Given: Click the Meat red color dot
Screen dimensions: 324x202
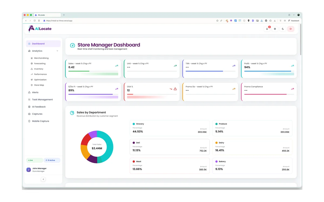Looking at the screenshot, I should point(134,162).
